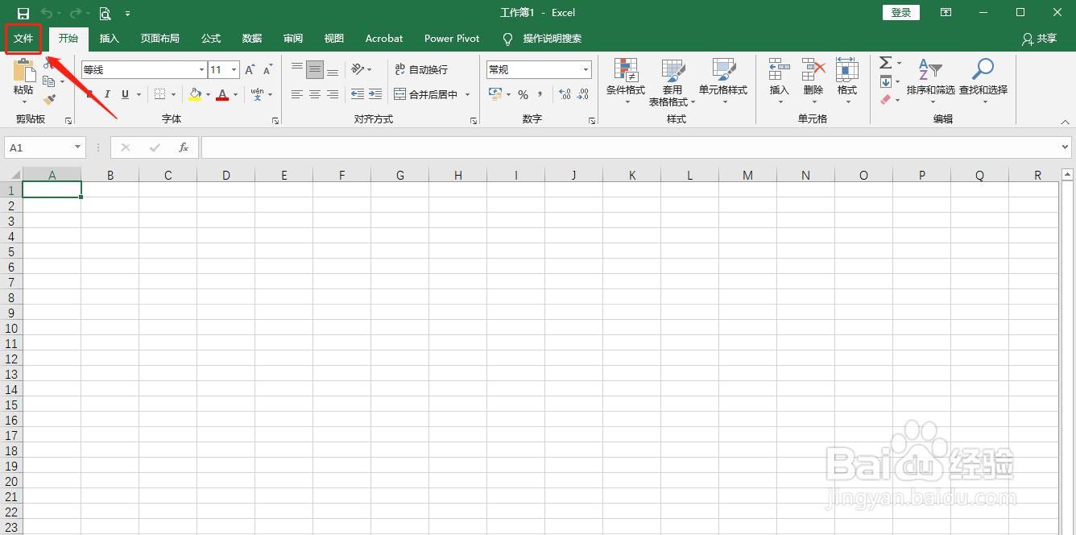Toggle Bold formatting
Image resolution: width=1076 pixels, height=535 pixels.
(89, 94)
